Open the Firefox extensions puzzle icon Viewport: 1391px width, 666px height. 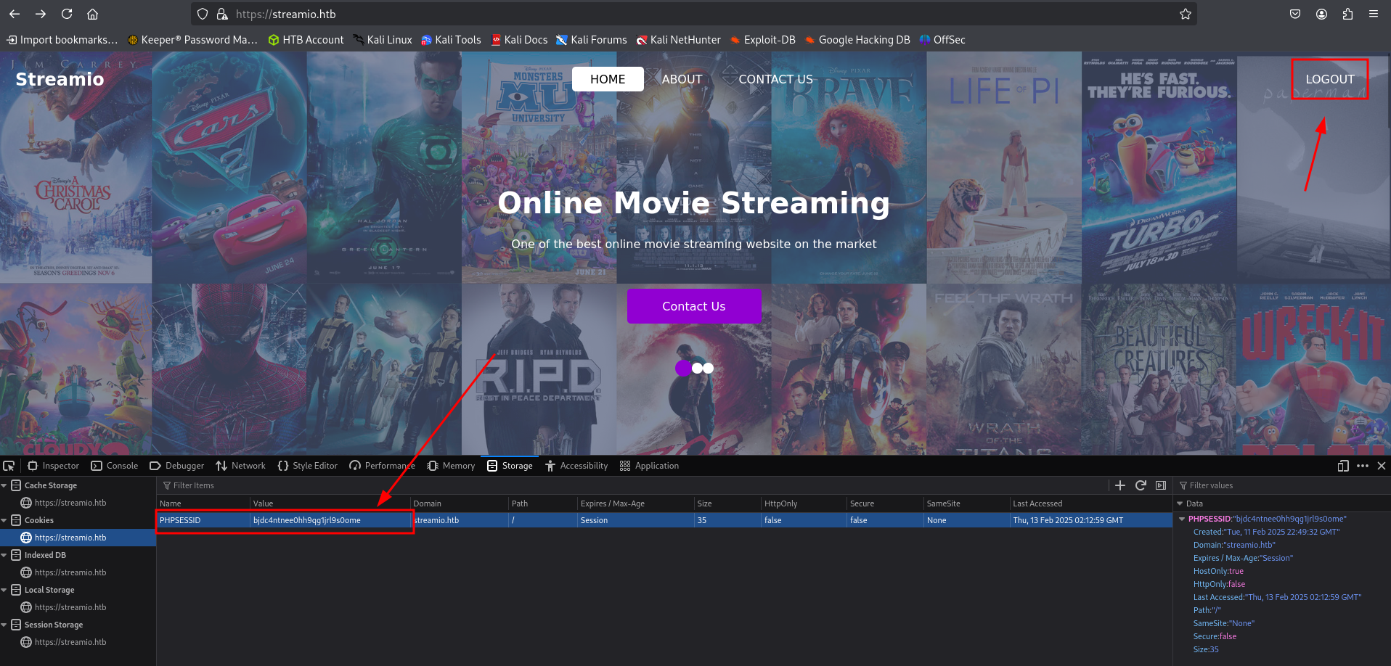pyautogui.click(x=1347, y=14)
